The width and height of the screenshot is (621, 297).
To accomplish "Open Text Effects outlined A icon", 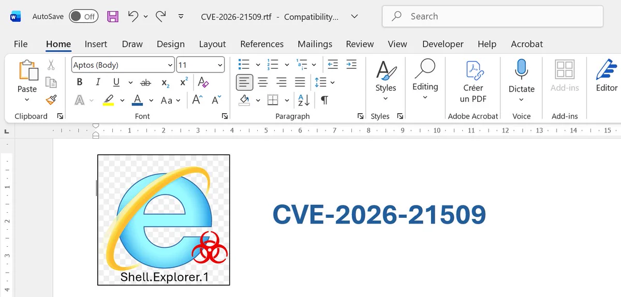I will click(80, 100).
